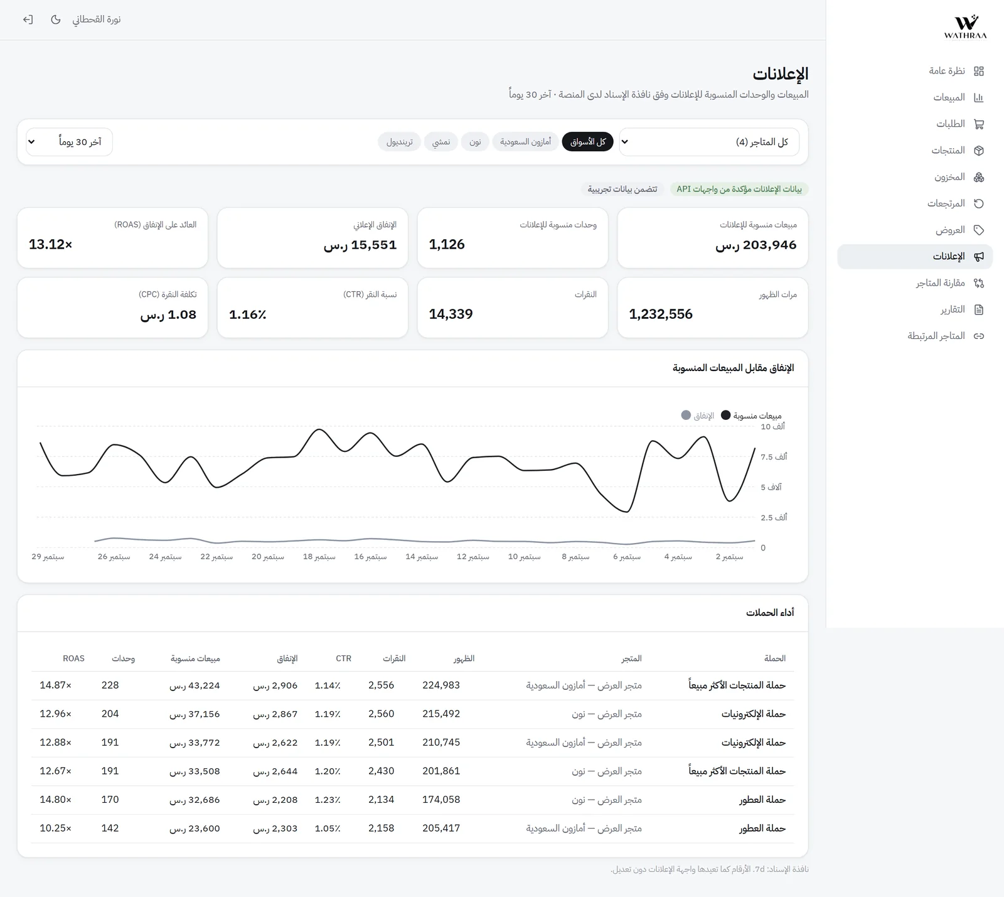Click the user name نورة القحطاني
The image size is (1004, 897).
pyautogui.click(x=96, y=19)
